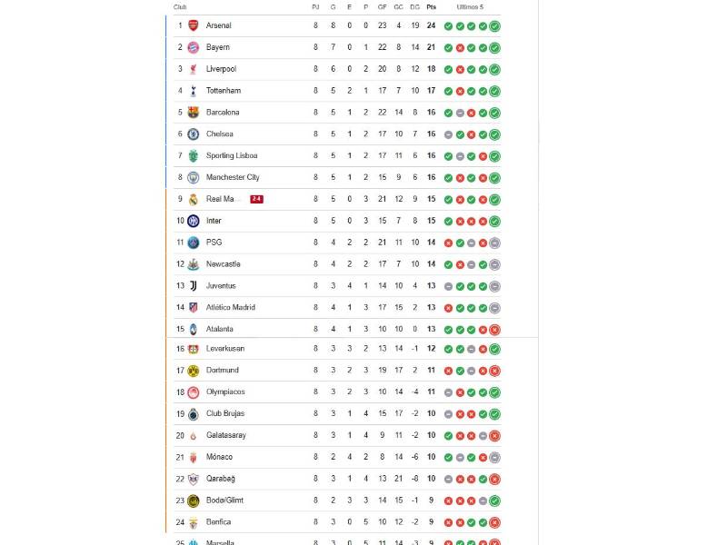
Task: Open the Real Madrid live score badge 2-4
Action: tap(255, 199)
